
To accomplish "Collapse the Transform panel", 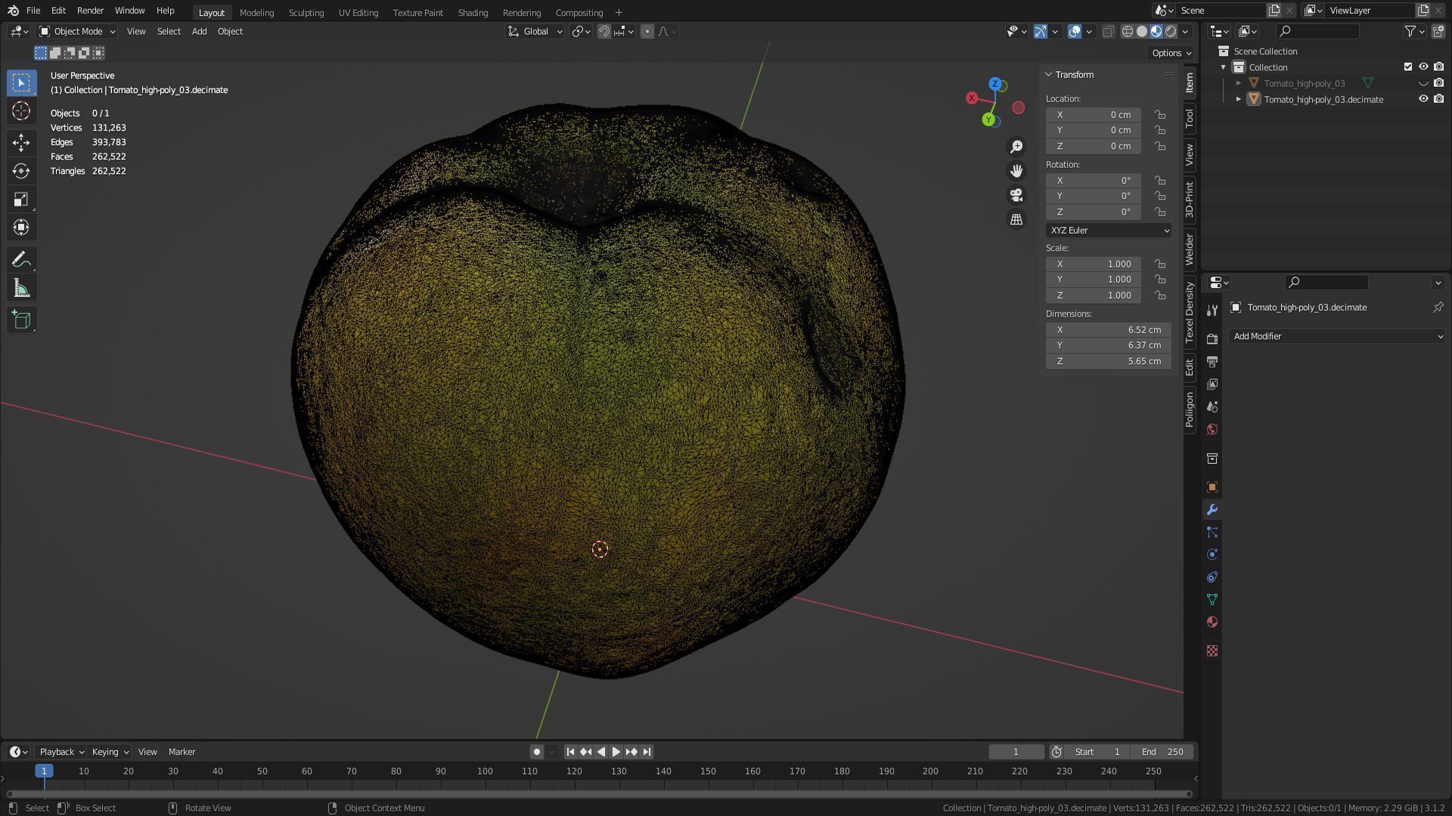I will (x=1049, y=75).
